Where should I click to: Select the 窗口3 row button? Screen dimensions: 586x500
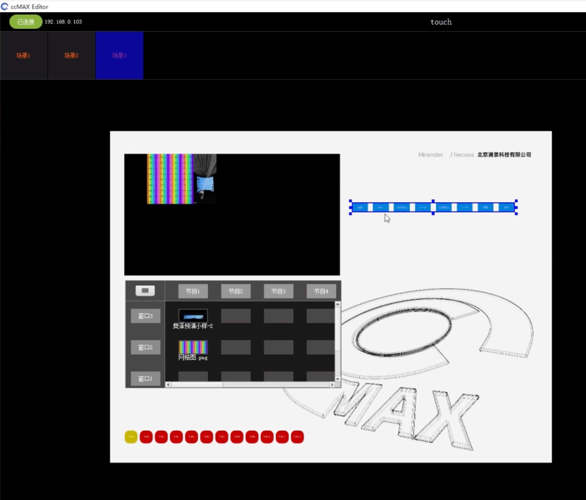pos(145,316)
